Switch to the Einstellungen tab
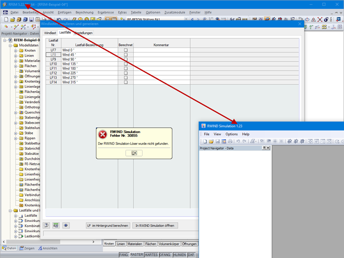This screenshot has height=258, width=344. point(83,33)
